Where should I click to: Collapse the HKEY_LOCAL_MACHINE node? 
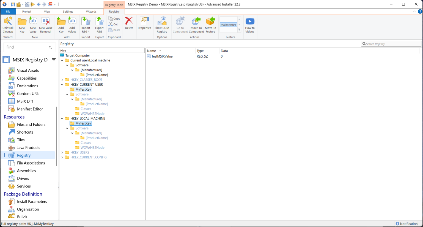[62, 118]
